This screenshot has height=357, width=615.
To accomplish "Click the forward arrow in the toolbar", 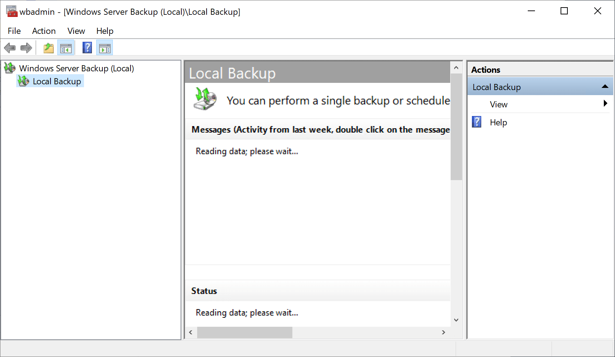I will click(26, 48).
